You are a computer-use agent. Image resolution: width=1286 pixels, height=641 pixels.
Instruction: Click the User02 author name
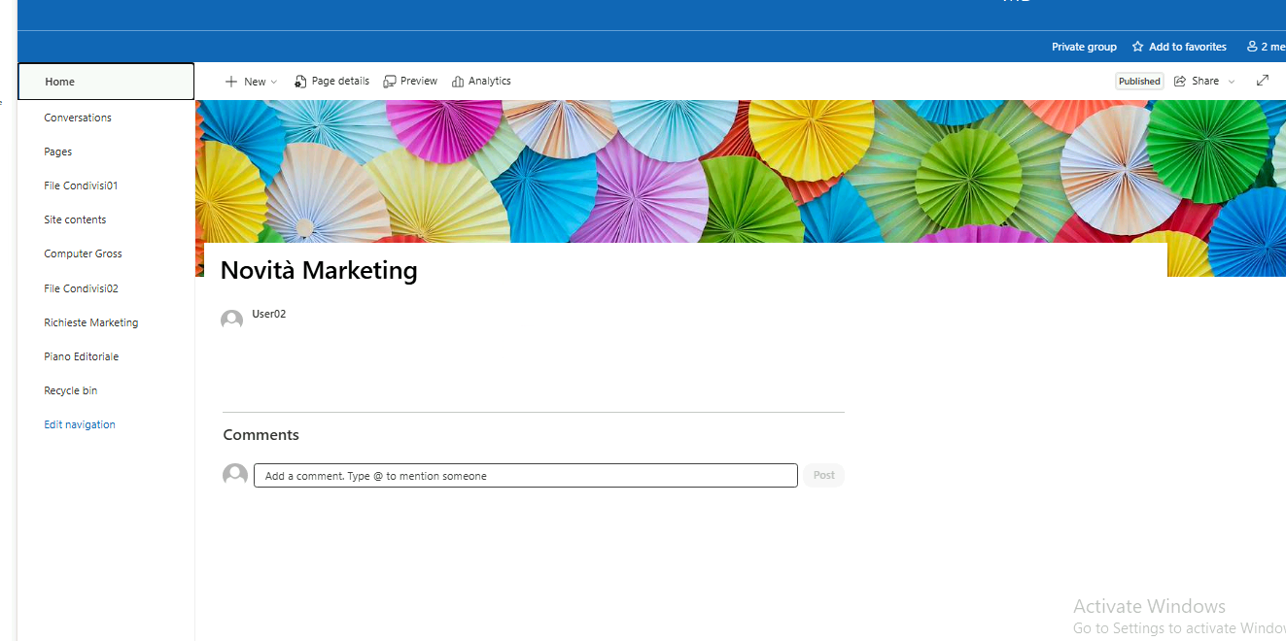click(x=269, y=314)
